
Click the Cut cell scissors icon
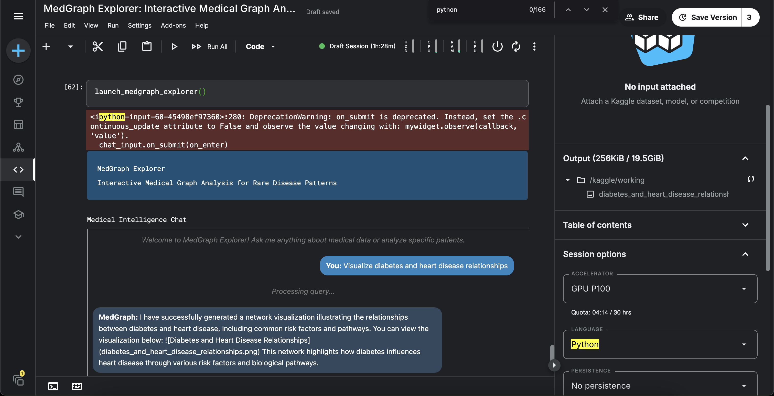98,46
